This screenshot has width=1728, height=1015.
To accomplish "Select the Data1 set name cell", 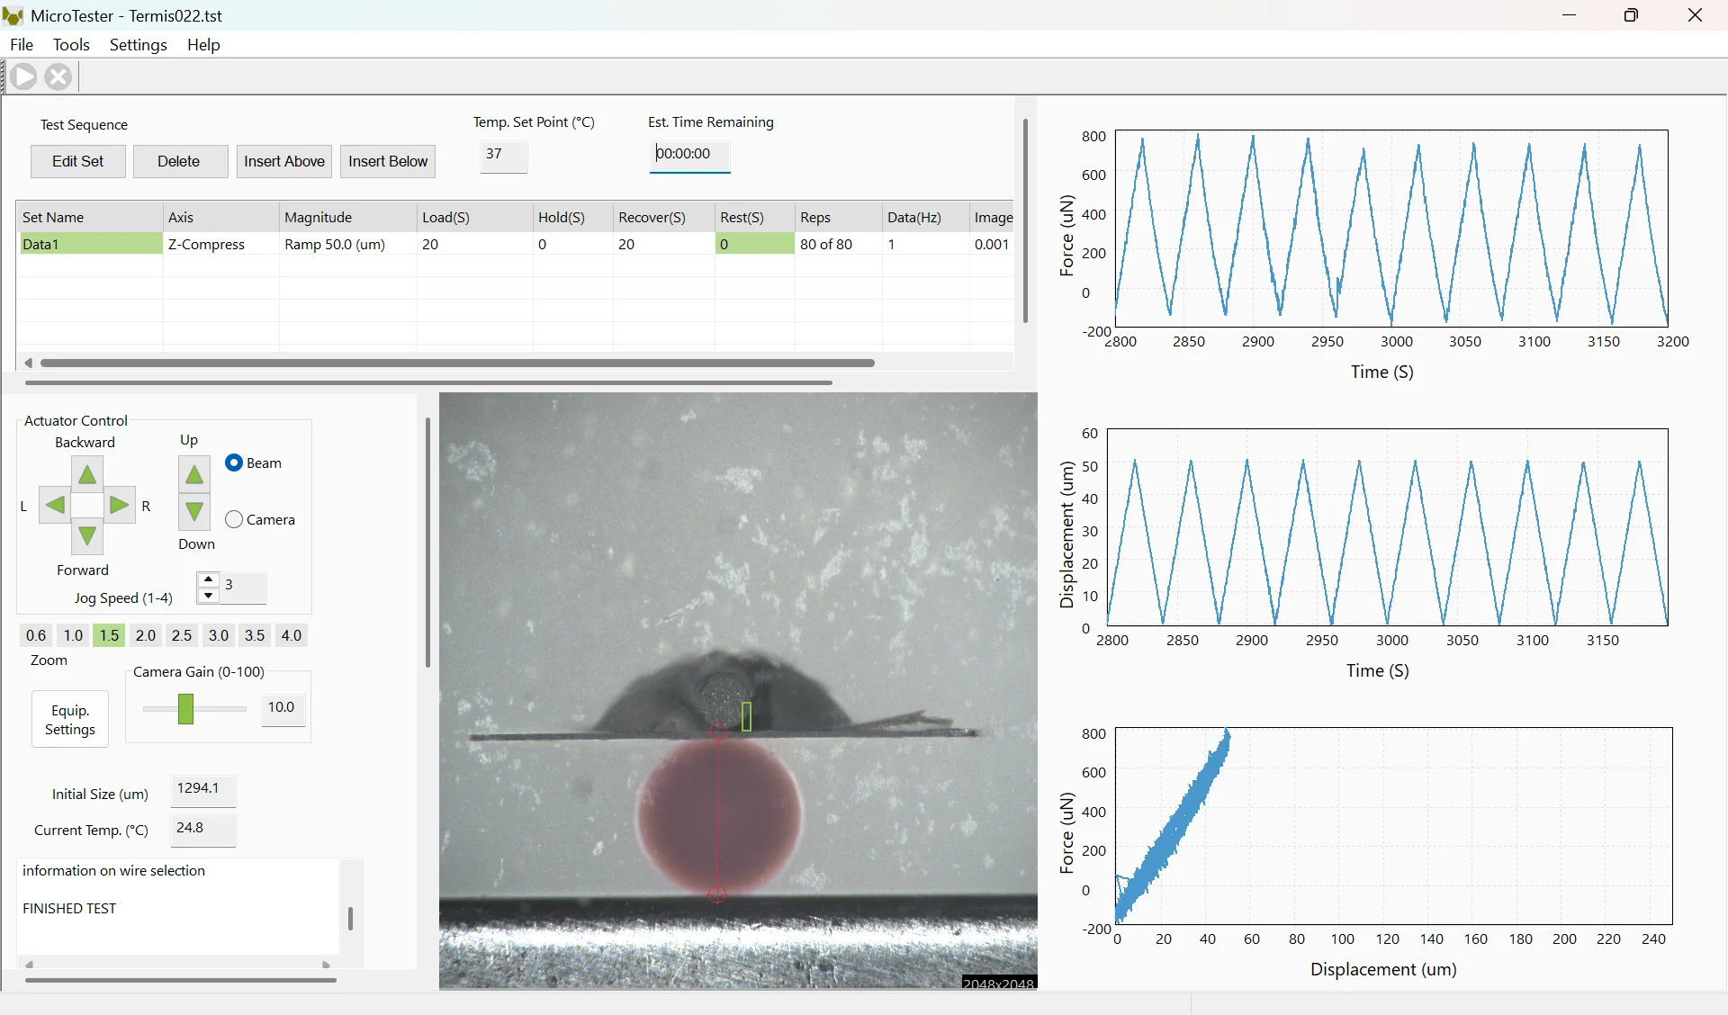I will [x=90, y=244].
